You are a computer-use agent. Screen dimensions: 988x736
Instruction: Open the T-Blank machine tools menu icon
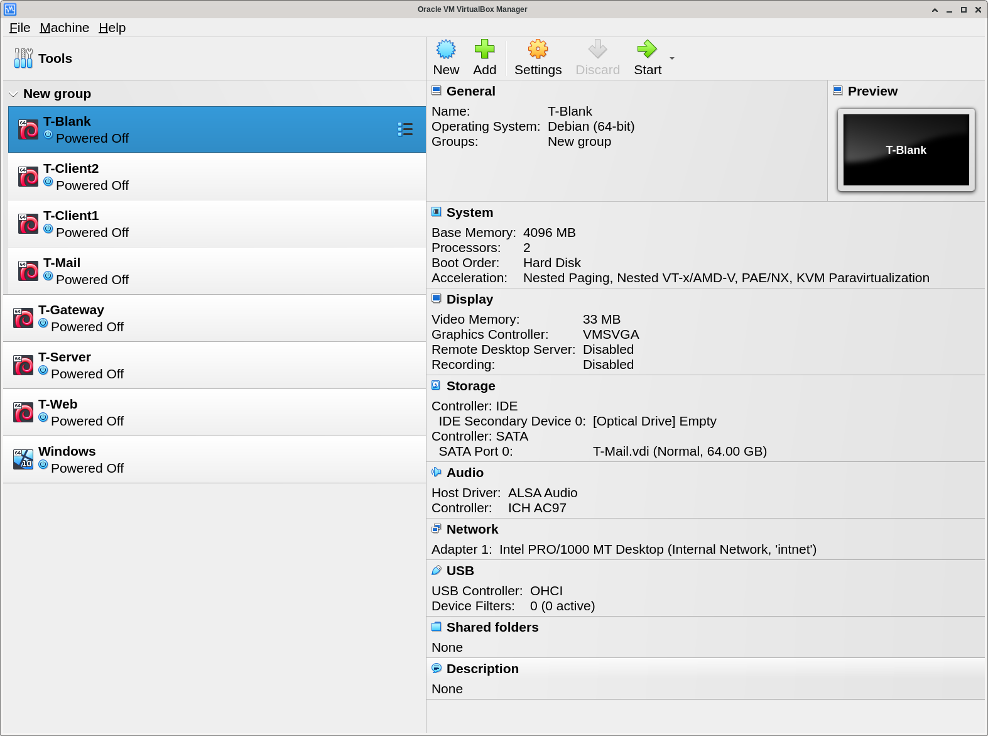coord(405,129)
